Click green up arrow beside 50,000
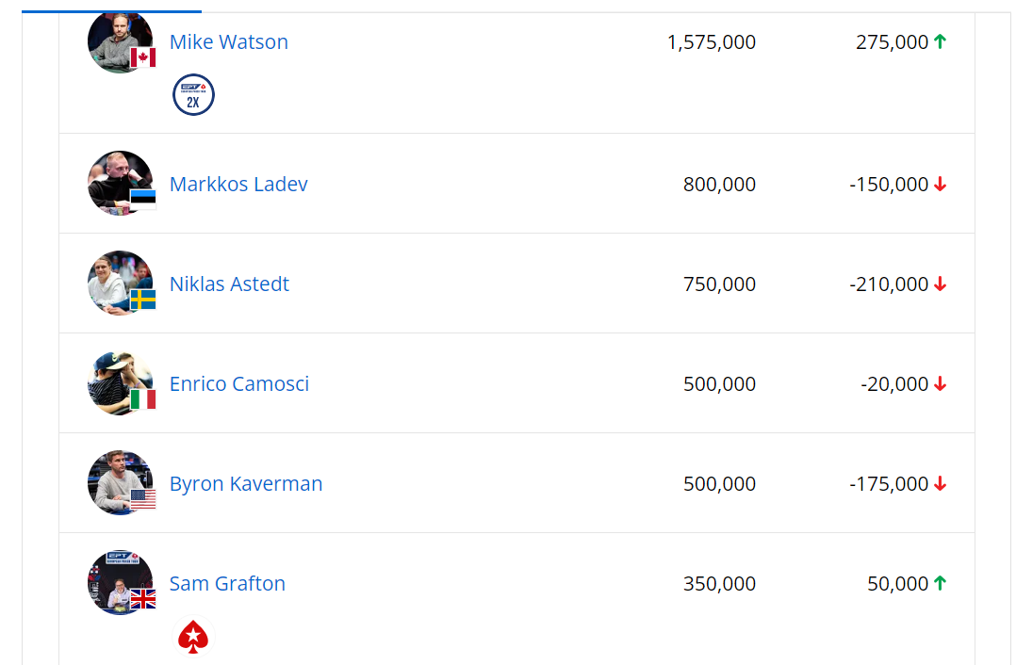Image resolution: width=1016 pixels, height=665 pixels. tap(940, 583)
